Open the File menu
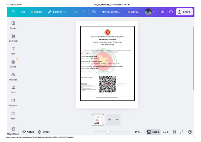 [23, 12]
